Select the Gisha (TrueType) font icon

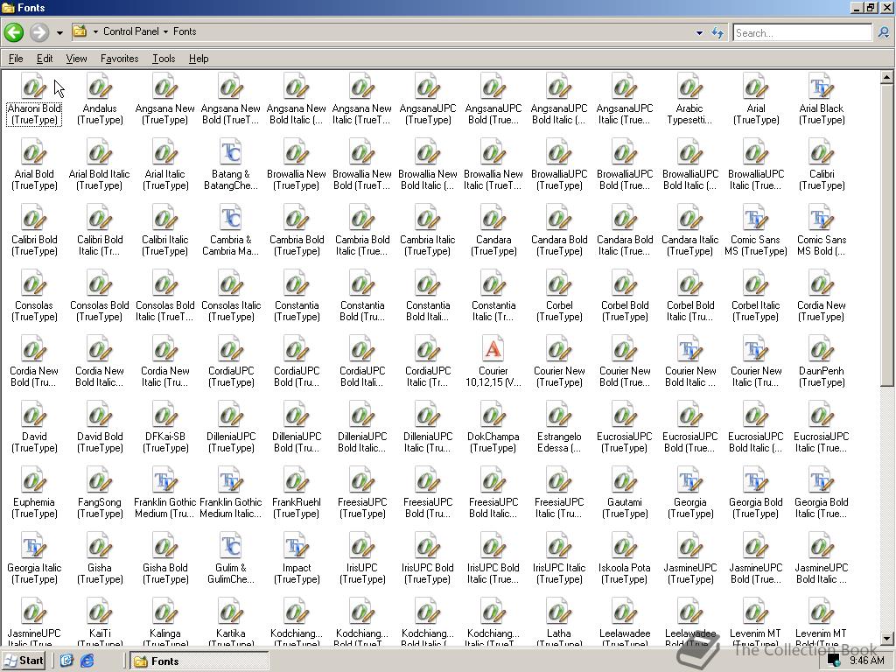pos(100,547)
